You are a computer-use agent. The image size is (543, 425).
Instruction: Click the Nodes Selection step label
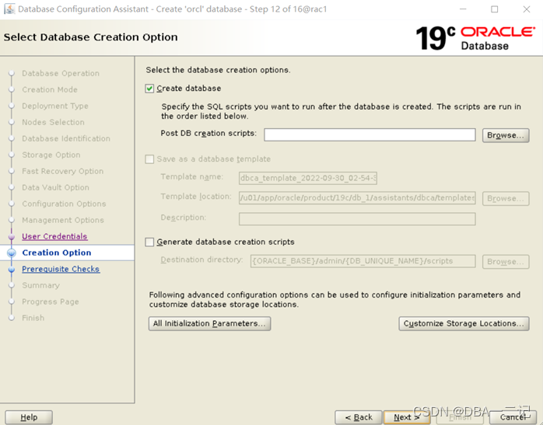pos(54,122)
